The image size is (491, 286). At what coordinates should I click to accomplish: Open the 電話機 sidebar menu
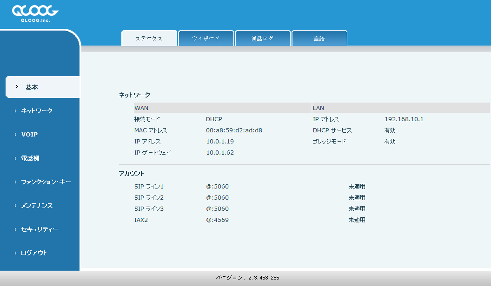[30, 158]
